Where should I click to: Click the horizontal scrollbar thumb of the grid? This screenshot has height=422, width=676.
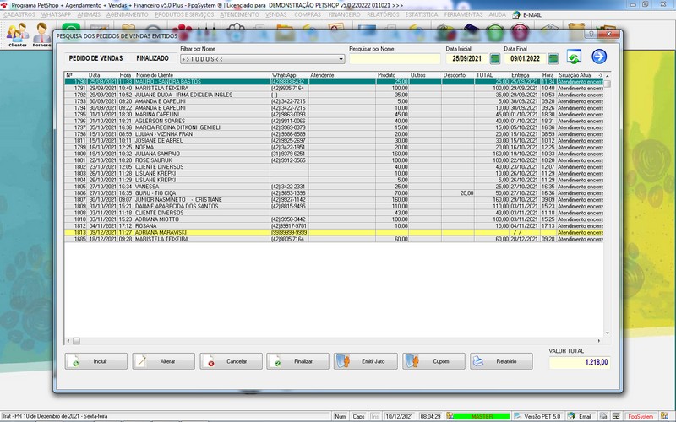[76, 341]
